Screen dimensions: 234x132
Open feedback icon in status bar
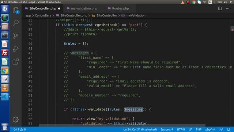pos(221,129)
